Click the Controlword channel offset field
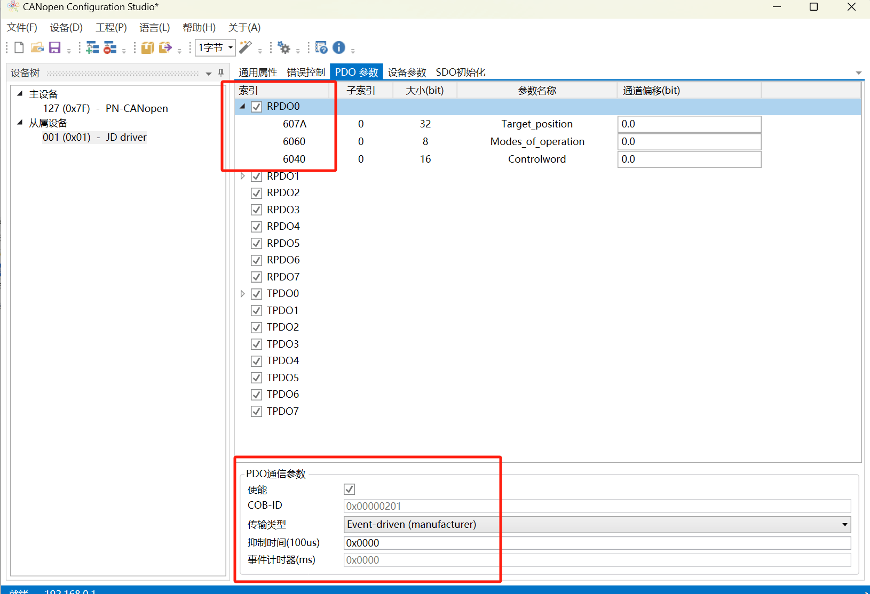 point(689,159)
